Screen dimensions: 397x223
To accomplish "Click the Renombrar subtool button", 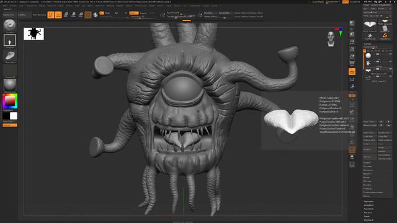I will point(370,133).
